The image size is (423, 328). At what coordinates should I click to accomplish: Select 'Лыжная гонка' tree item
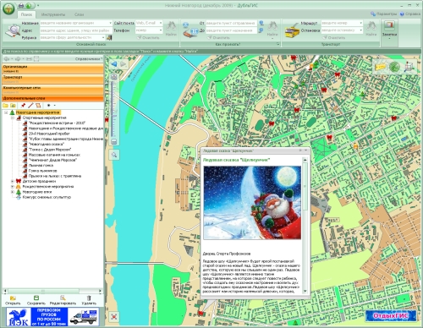point(41,166)
